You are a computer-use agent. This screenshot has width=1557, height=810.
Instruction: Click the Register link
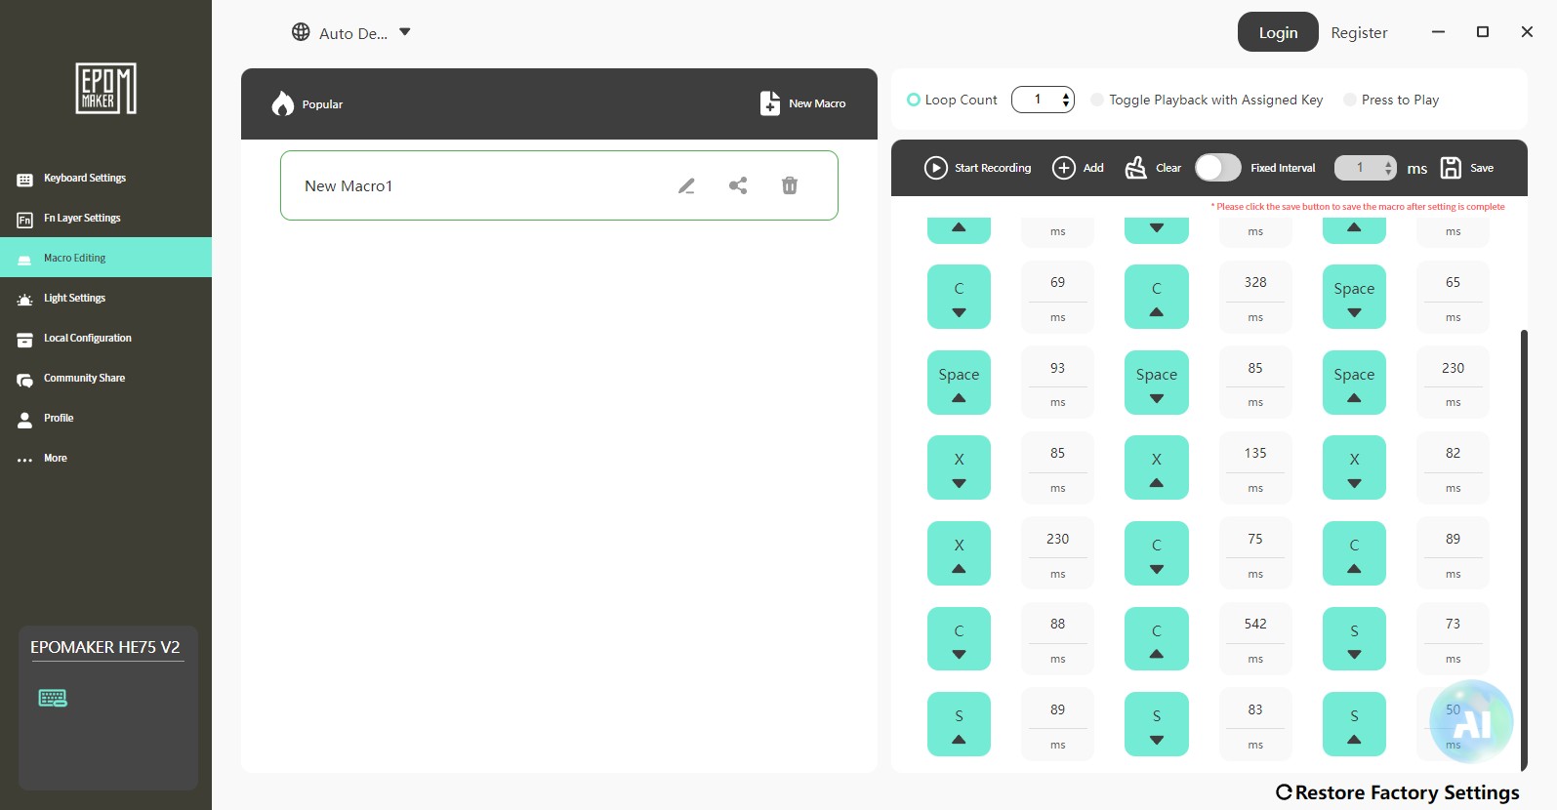1359,32
